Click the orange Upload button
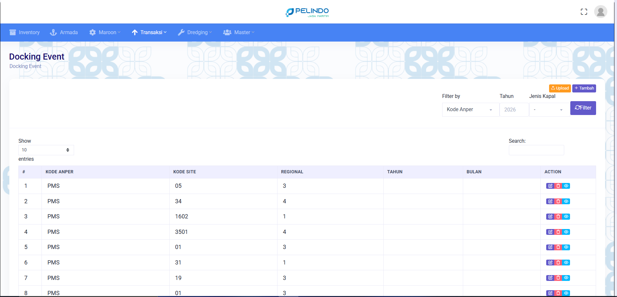The height and width of the screenshot is (297, 617). 560,88
